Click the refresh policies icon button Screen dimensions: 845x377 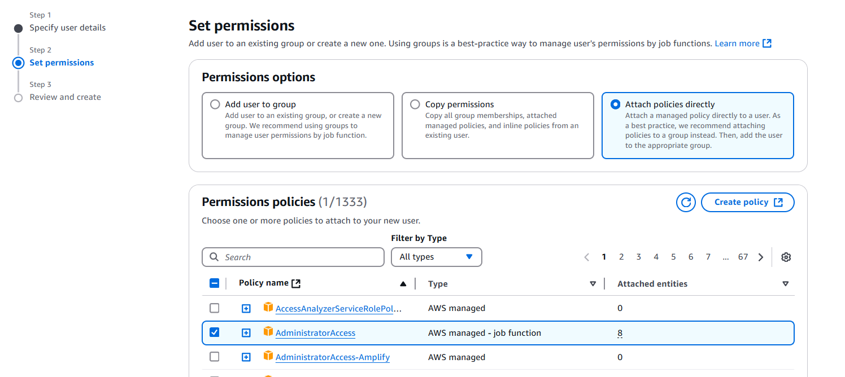coord(686,202)
